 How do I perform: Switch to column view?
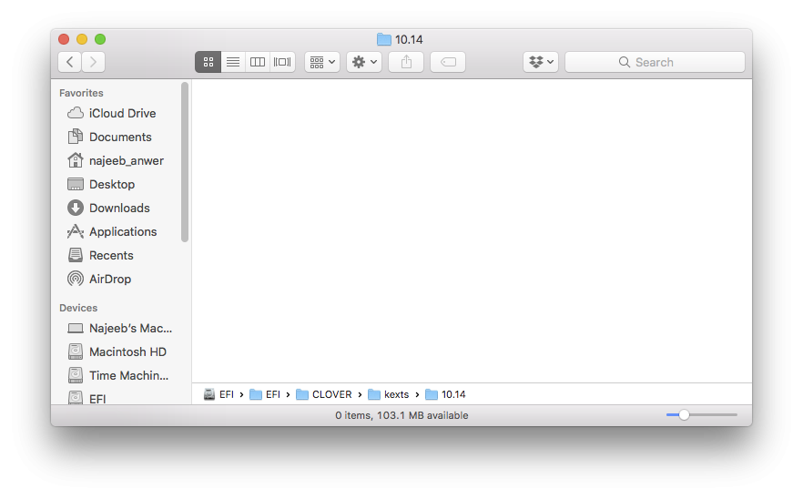[x=258, y=62]
